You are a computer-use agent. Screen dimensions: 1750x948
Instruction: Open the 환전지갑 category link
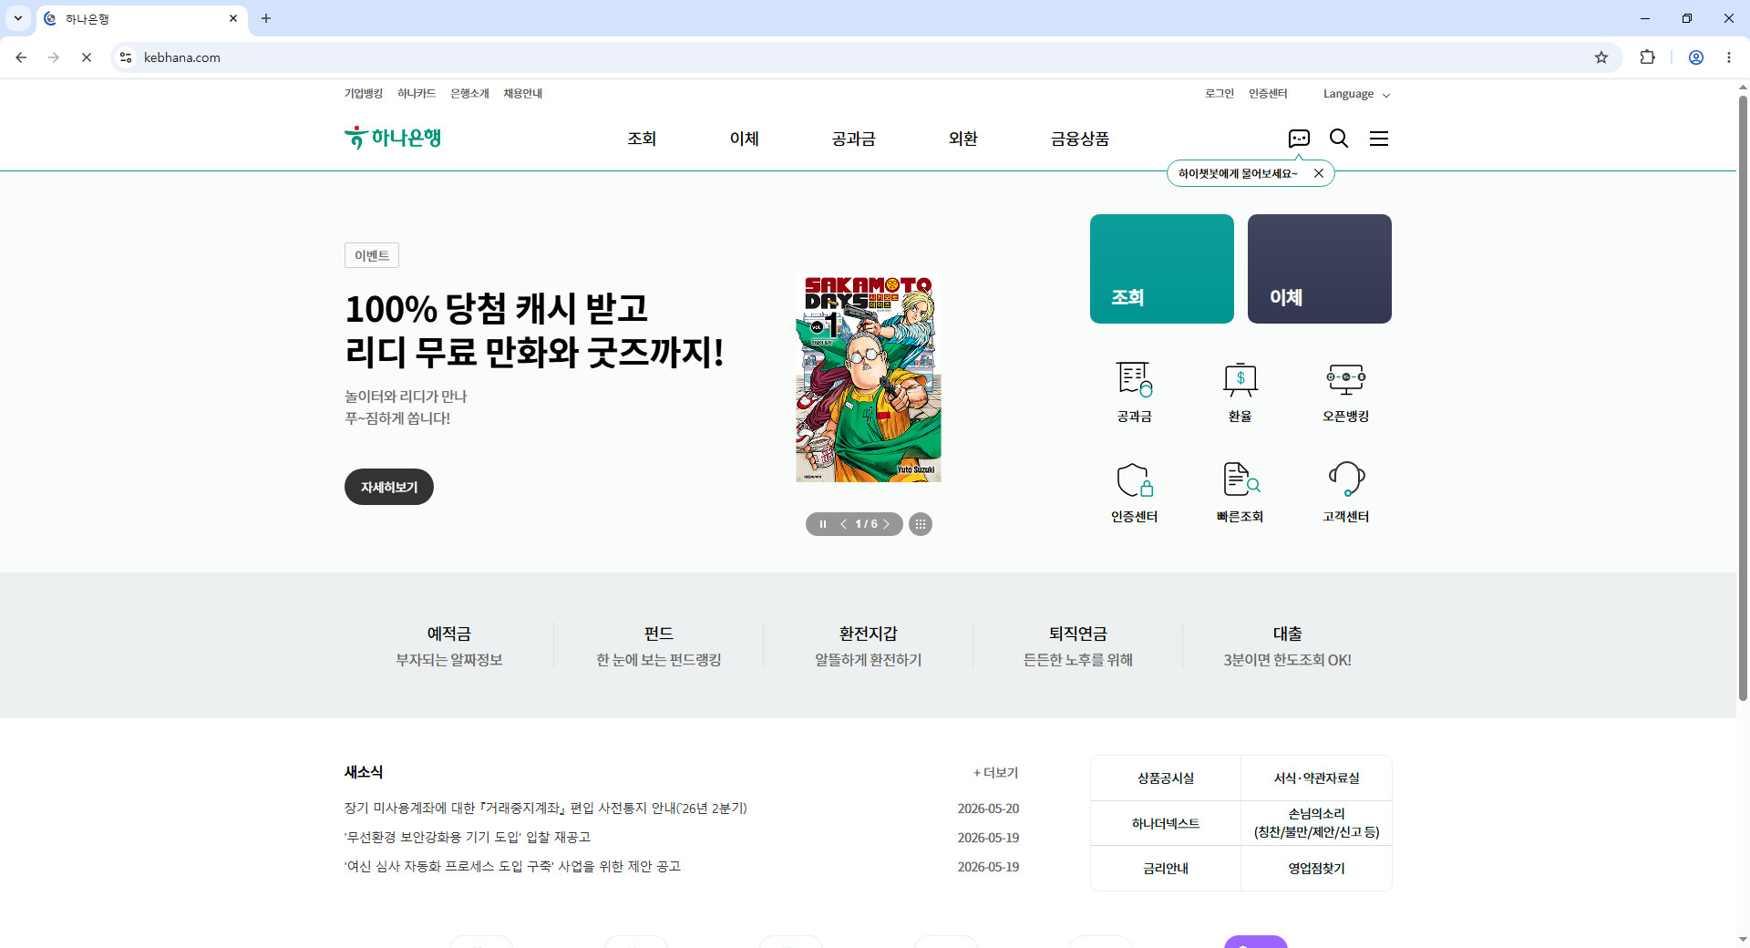[x=869, y=645]
